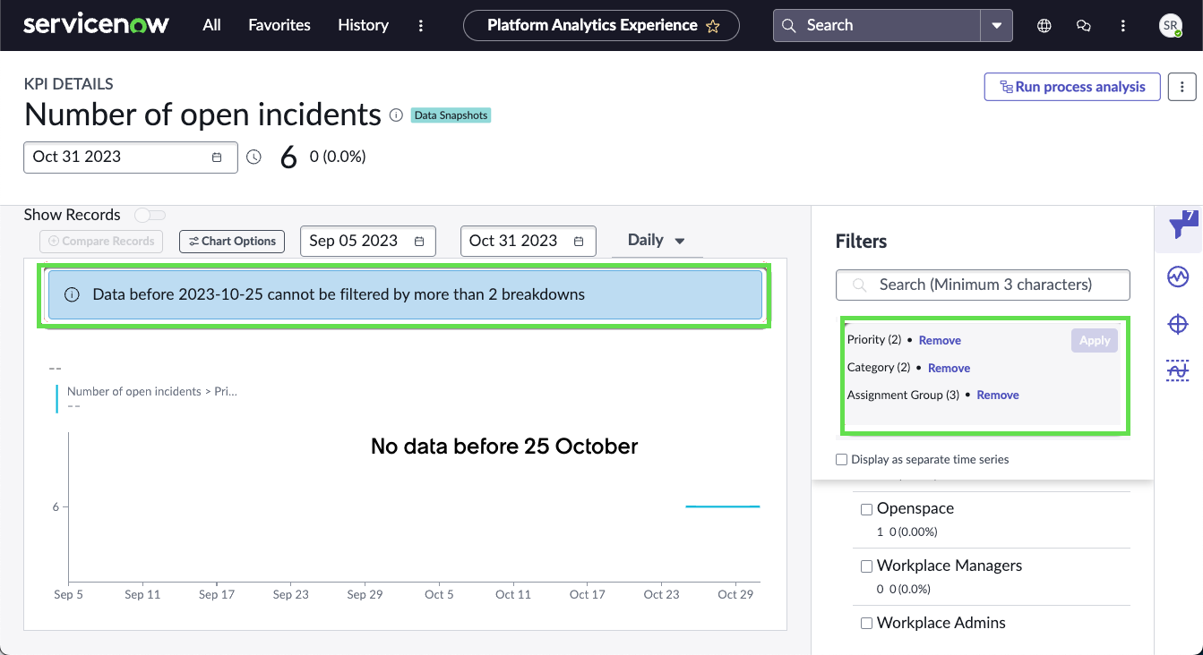Click the Apply filters button
The width and height of the screenshot is (1203, 655).
(x=1095, y=341)
